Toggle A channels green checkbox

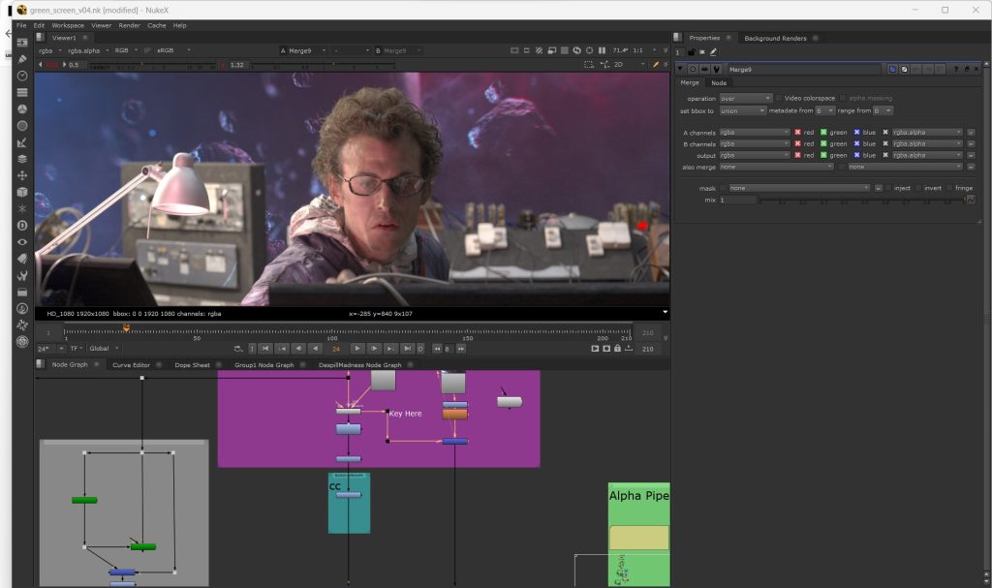pyautogui.click(x=823, y=133)
